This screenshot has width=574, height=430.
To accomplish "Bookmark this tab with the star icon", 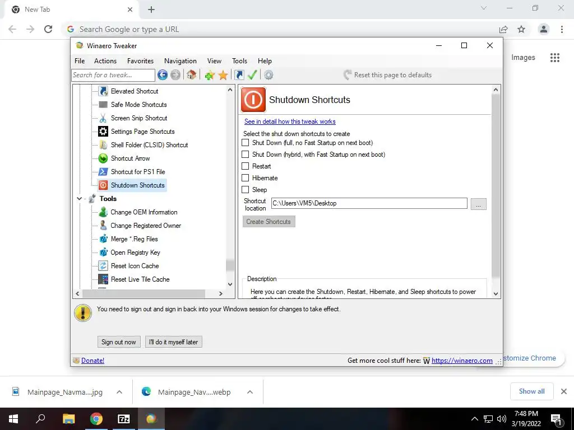I will tap(521, 29).
